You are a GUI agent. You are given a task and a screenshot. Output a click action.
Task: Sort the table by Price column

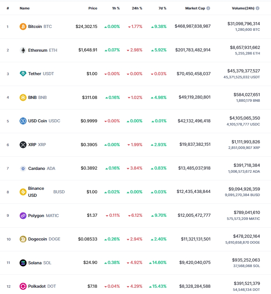[x=93, y=8]
